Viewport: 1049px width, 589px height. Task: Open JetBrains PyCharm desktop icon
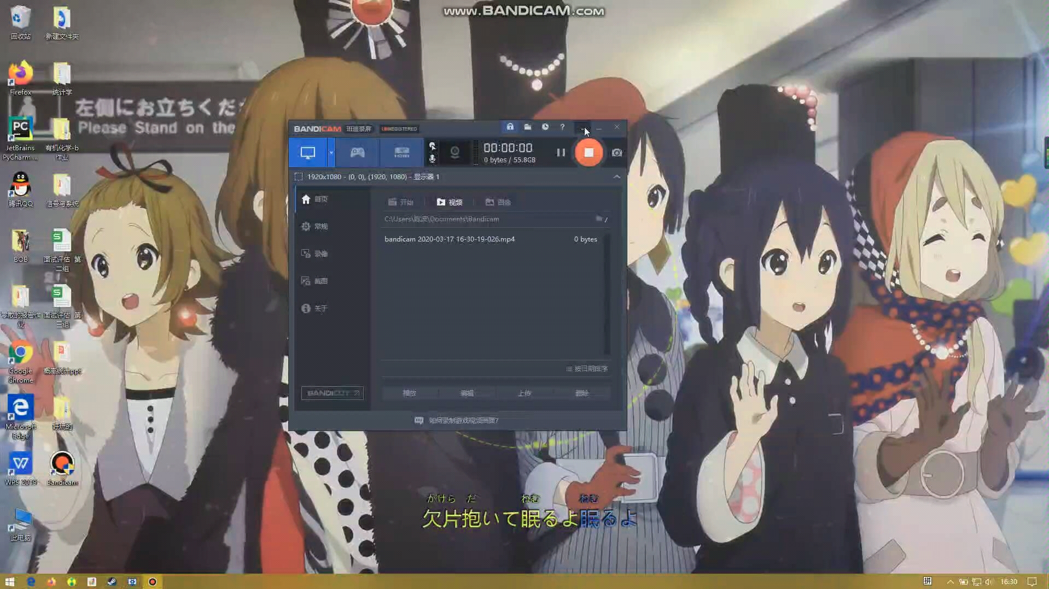(x=20, y=138)
